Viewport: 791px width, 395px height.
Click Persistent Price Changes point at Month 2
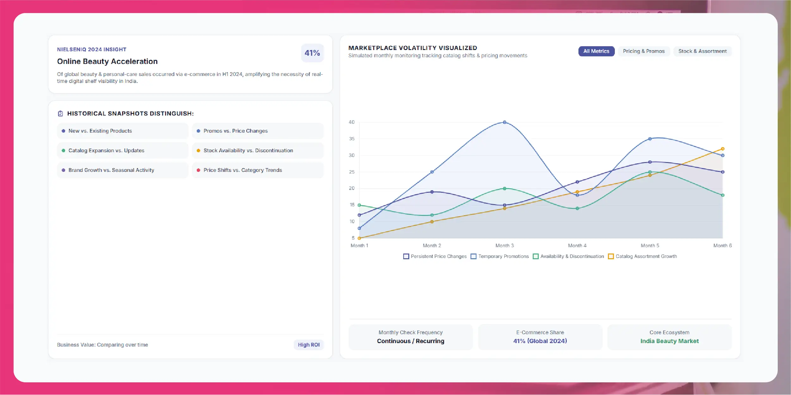tap(432, 192)
